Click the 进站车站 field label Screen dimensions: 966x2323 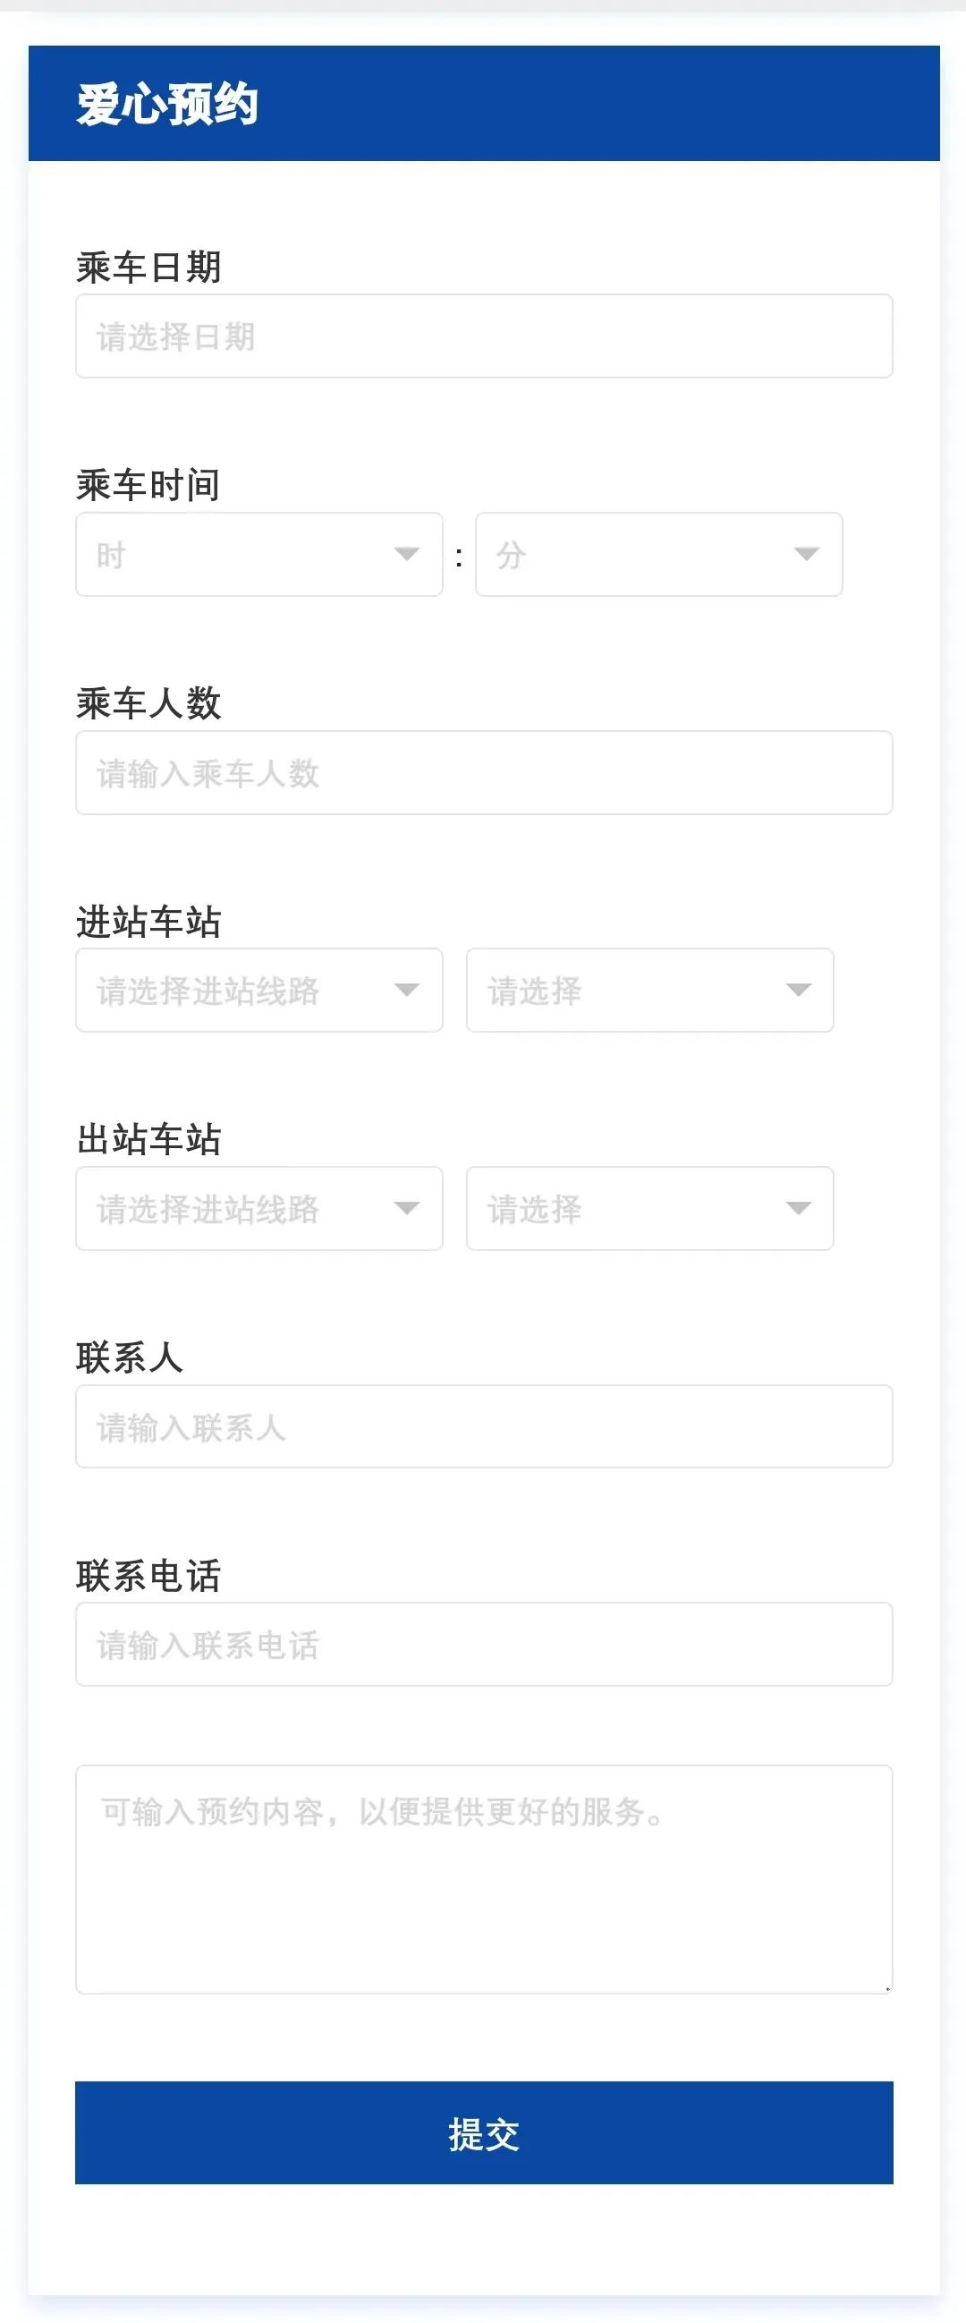148,923
